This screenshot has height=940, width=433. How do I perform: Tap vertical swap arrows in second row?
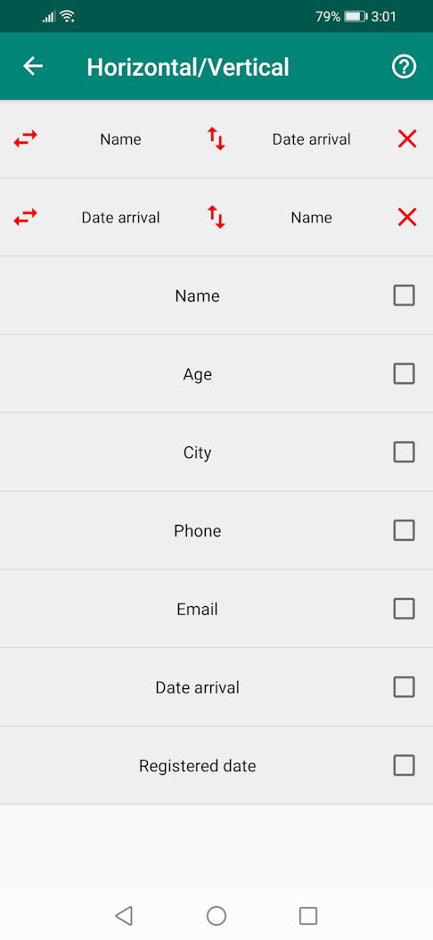(x=216, y=217)
